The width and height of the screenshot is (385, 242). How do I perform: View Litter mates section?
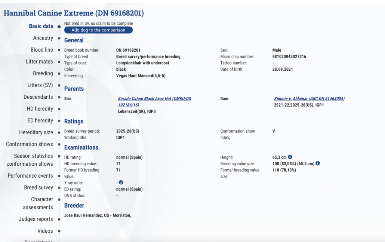tap(39, 62)
